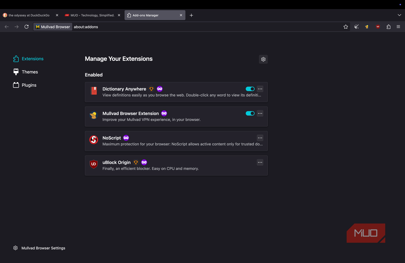Click the private-browsing mask badge on Mullvad Browser Extension
This screenshot has height=263, width=405.
[164, 113]
